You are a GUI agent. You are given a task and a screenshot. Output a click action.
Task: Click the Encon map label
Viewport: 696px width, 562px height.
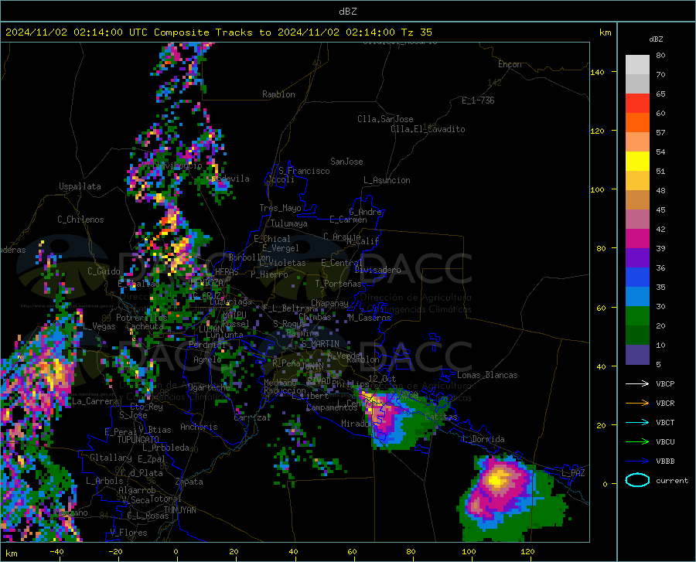(510, 64)
